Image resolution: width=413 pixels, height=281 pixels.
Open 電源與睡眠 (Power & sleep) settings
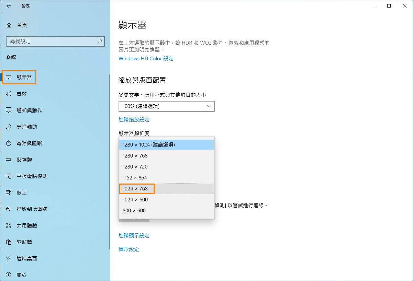(x=24, y=143)
